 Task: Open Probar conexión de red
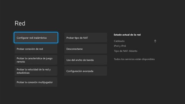36,49
